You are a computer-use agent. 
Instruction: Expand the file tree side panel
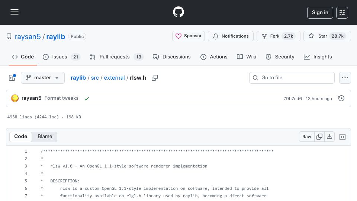pos(12,78)
